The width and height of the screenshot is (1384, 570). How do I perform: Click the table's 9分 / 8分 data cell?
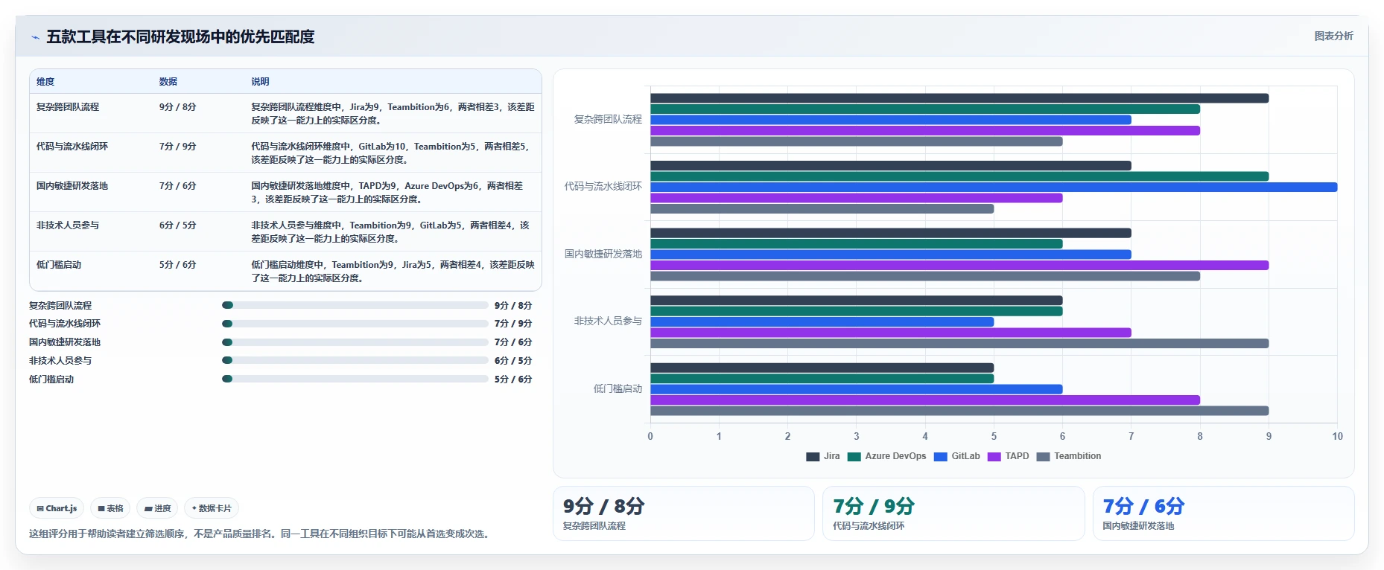coord(177,107)
